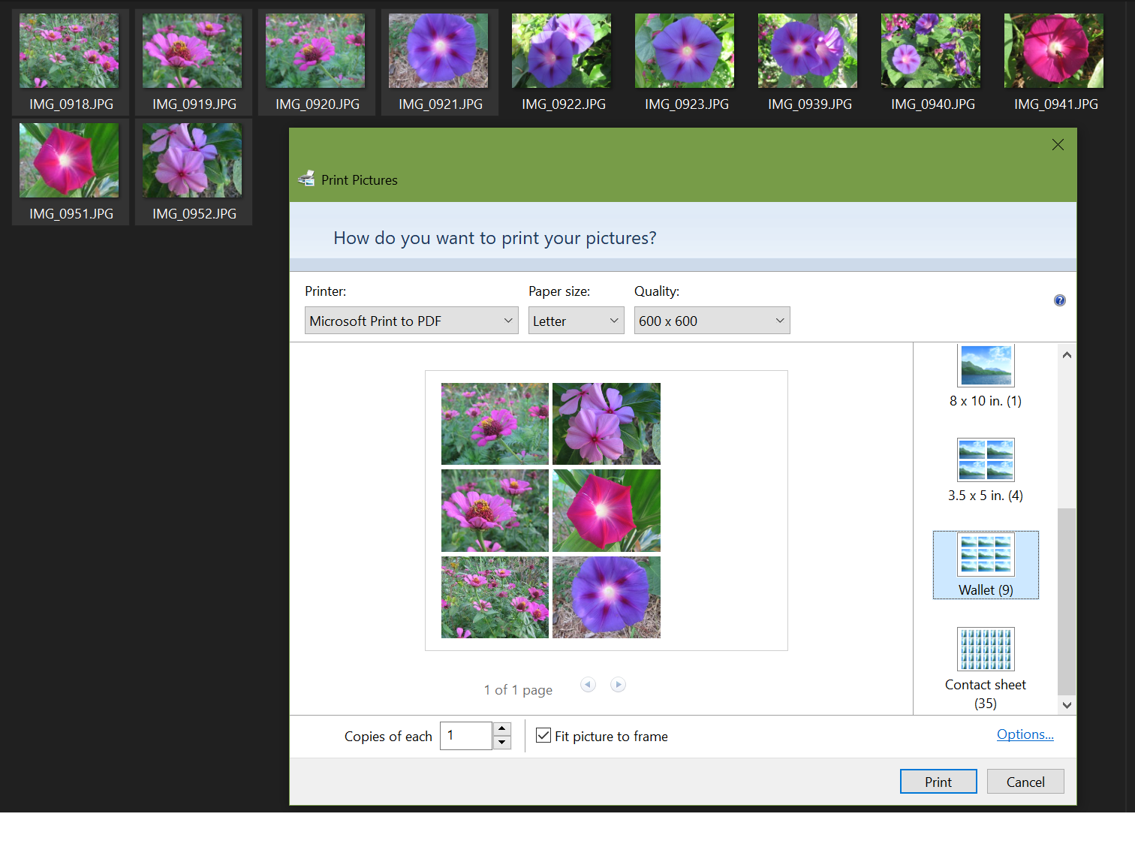This screenshot has height=850, width=1135.
Task: Click the Print button
Action: coord(938,781)
